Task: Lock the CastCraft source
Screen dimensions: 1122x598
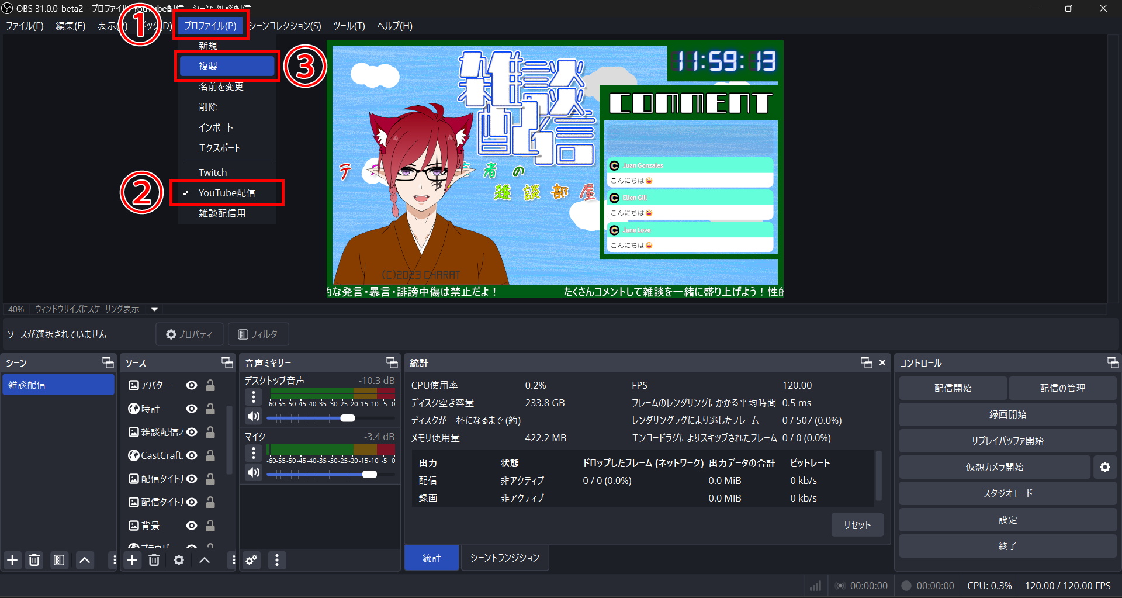Action: click(210, 455)
